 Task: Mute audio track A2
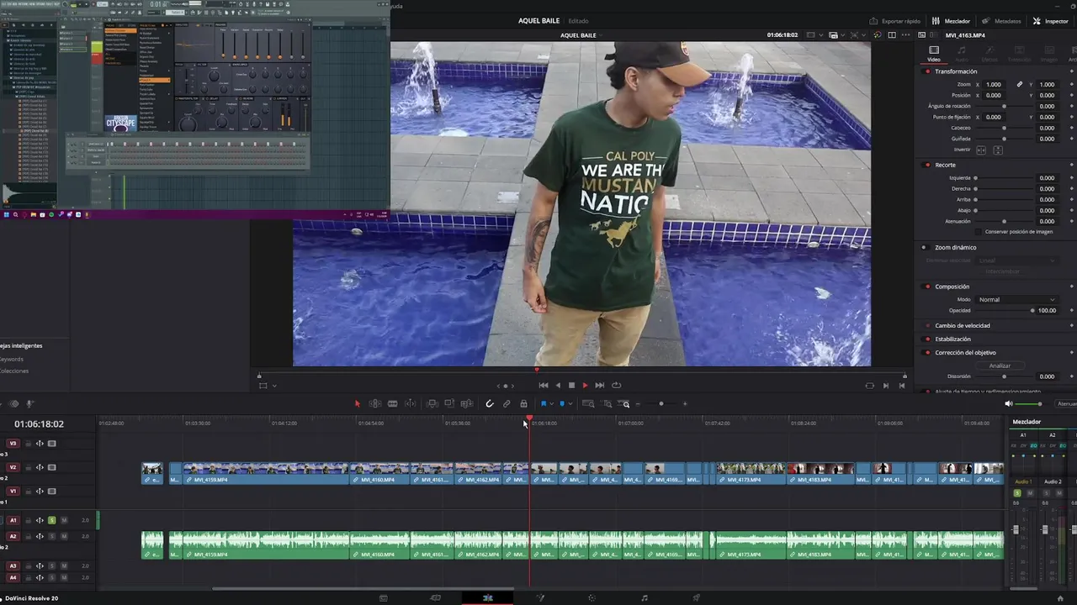[x=64, y=536]
